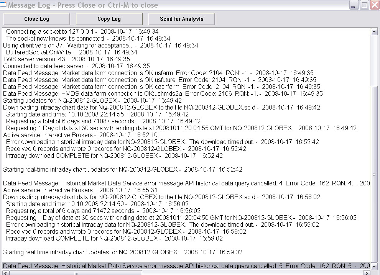Open the window system menu icon in title bar
Viewport: 380px width, 275px height.
(3, 5)
